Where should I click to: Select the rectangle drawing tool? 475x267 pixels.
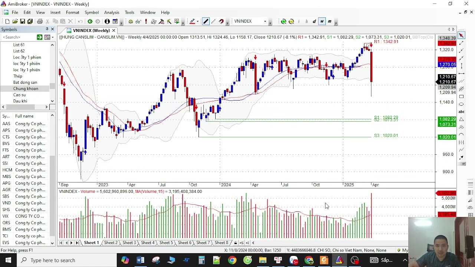[461, 96]
